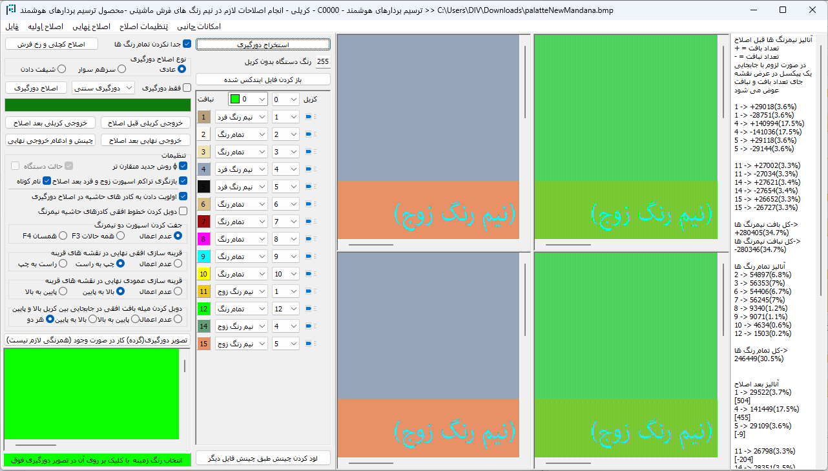828x471 pixels.
Task: Click the blue tag icon beside color swatch 14
Action: 308,326
